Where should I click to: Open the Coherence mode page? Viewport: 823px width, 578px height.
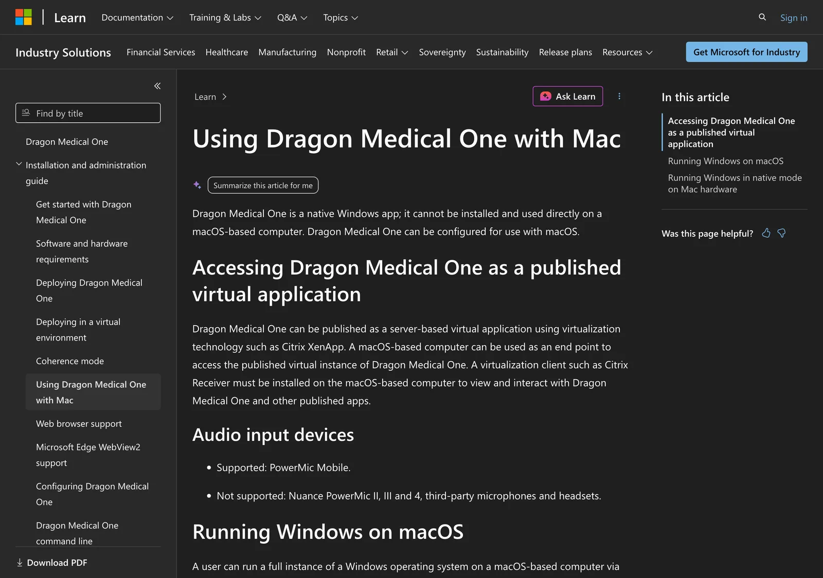pyautogui.click(x=70, y=361)
